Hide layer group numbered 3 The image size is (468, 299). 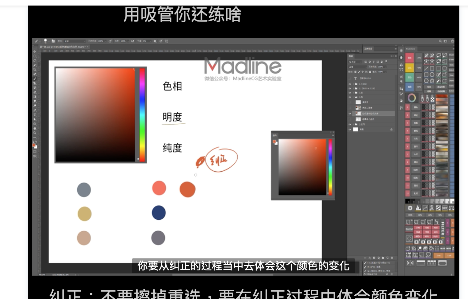[x=350, y=93]
